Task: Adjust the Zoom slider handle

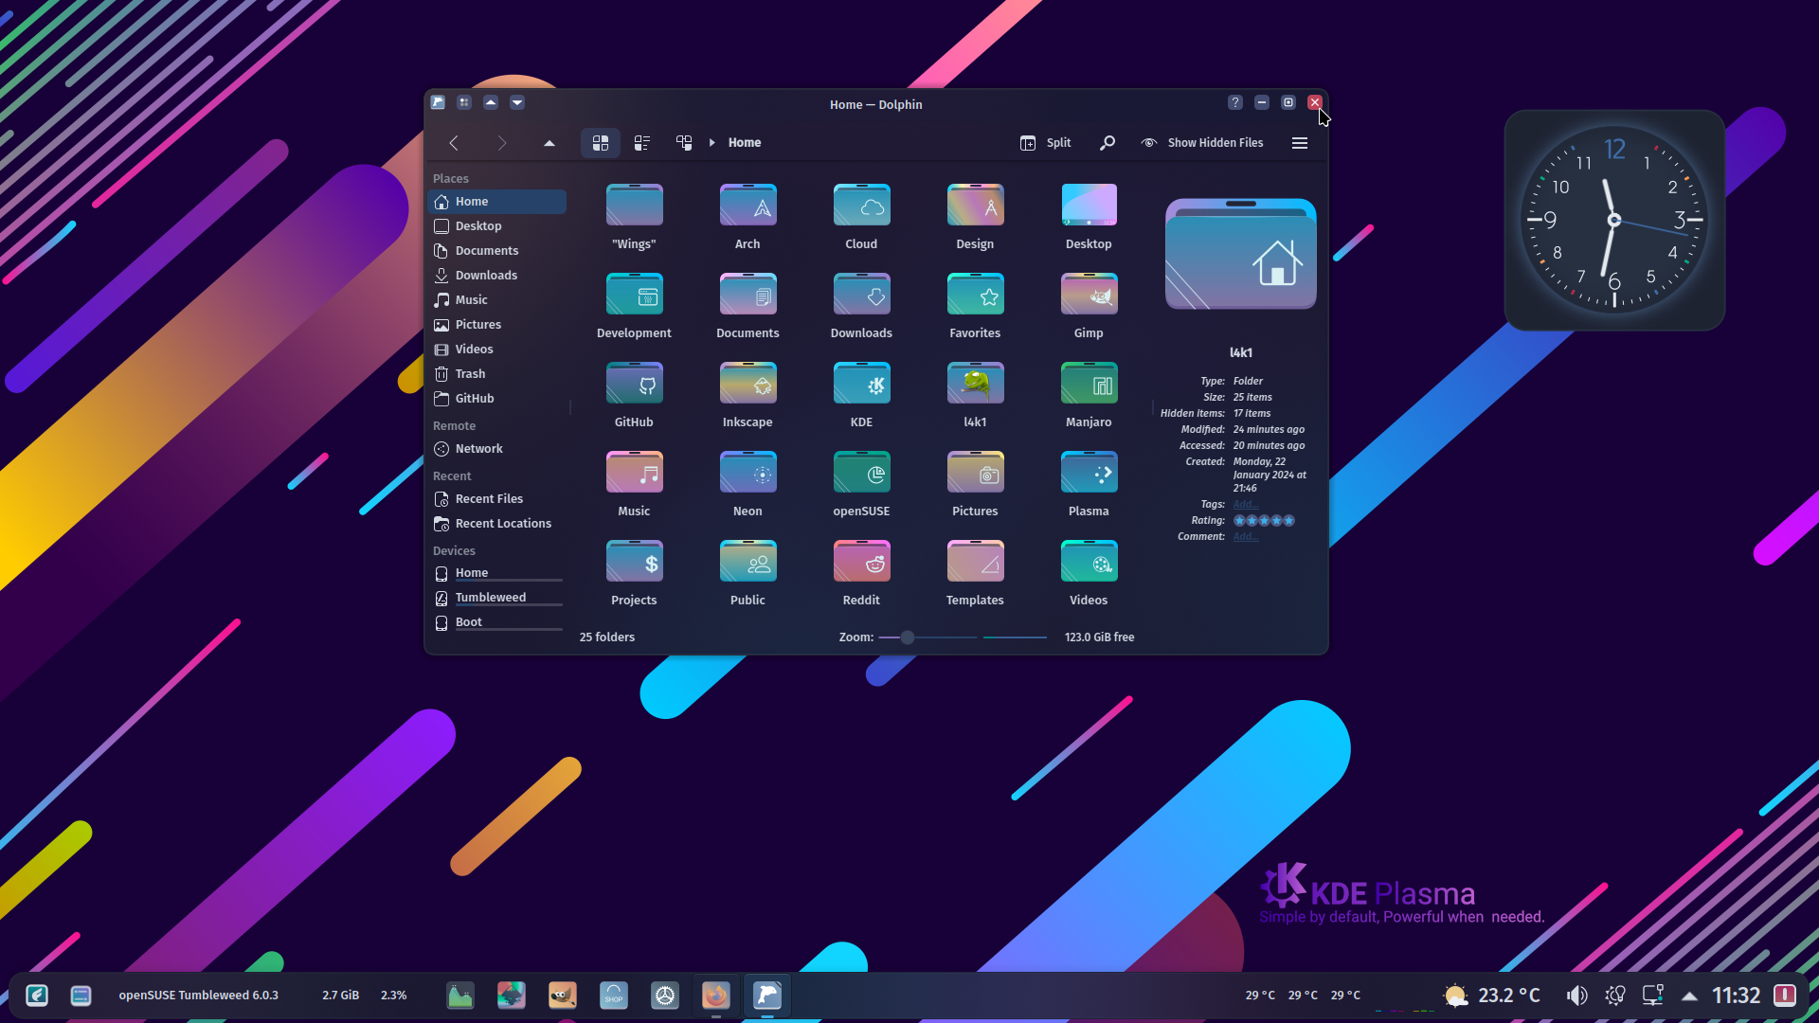Action: pos(908,637)
